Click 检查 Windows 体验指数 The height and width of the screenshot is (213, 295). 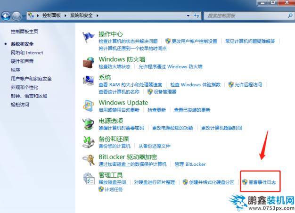[195, 85]
